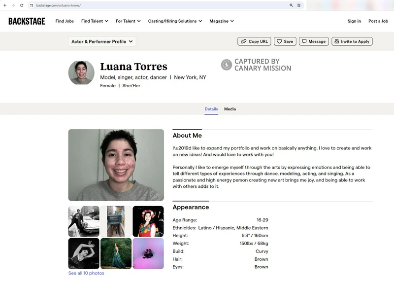
Task: Click the zoom magnifier icon in address bar
Action: click(291, 5)
